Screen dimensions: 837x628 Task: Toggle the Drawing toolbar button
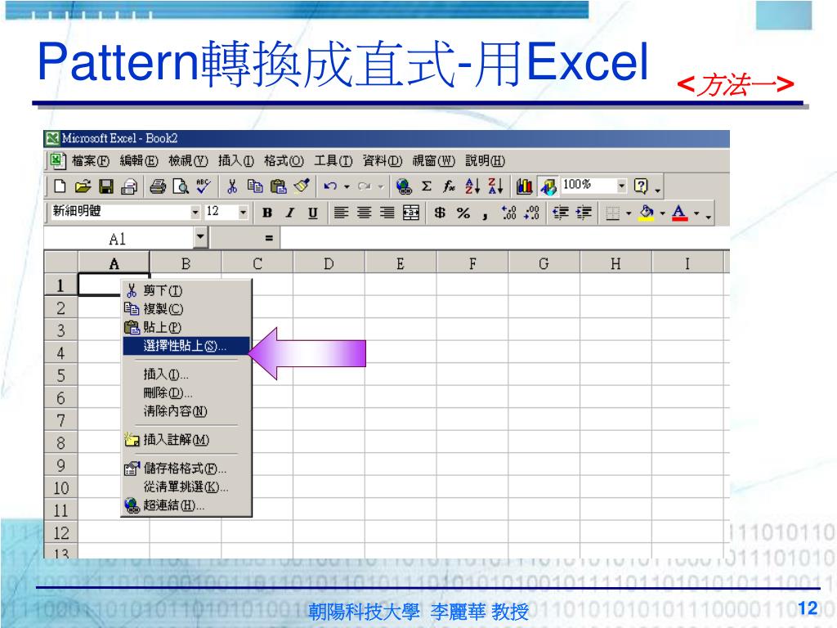(x=548, y=186)
